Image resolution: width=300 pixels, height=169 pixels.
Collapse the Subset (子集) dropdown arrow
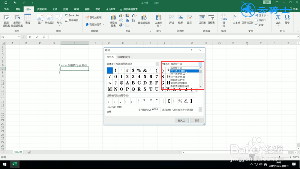200,64
